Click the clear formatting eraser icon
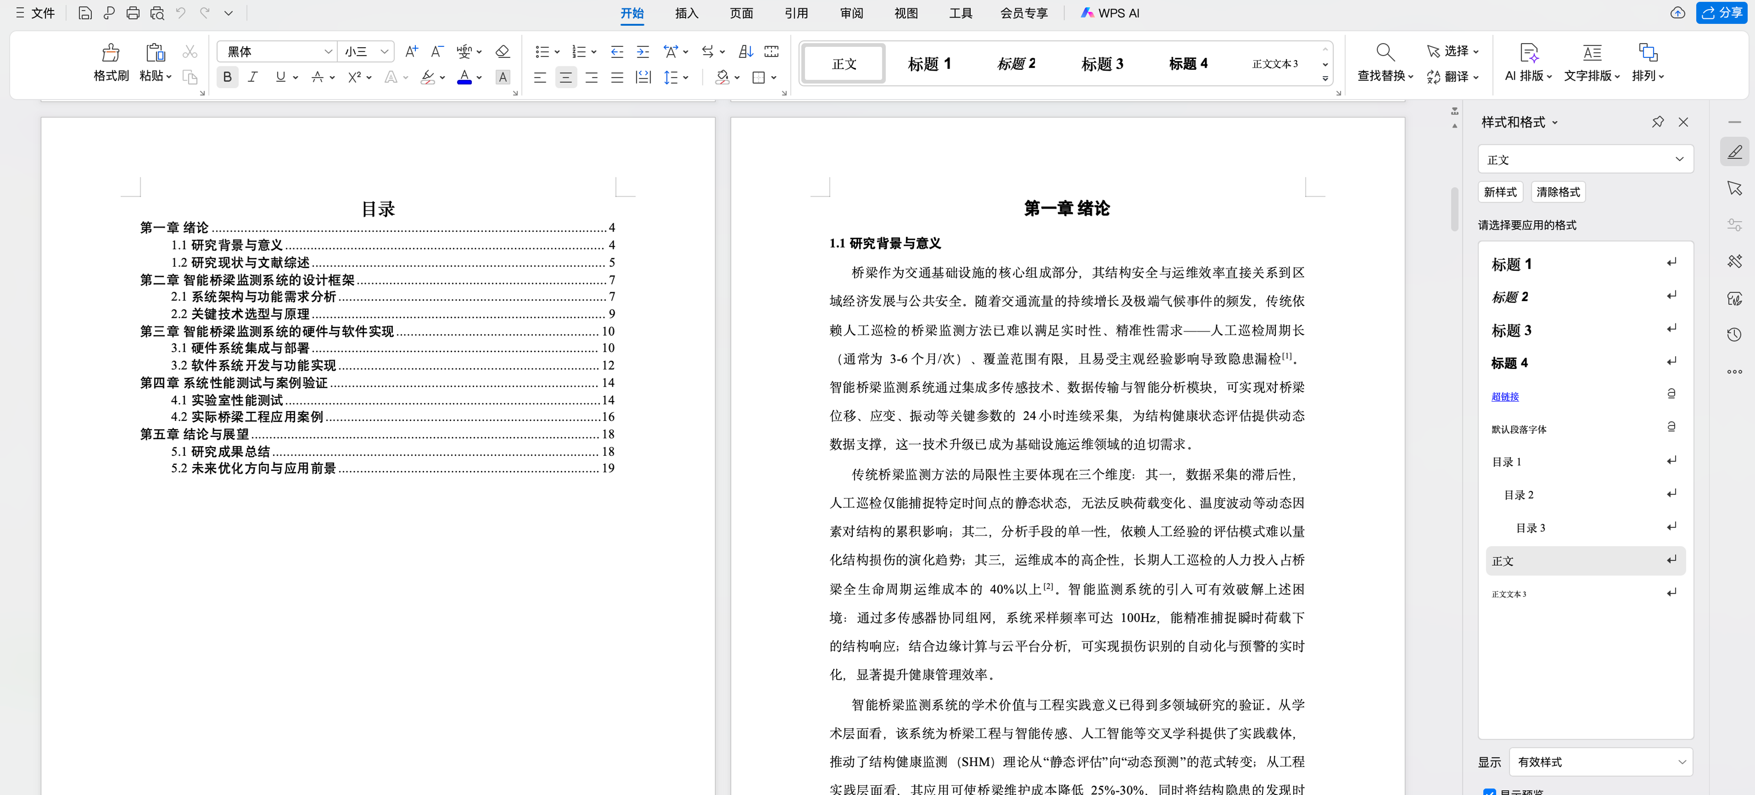This screenshot has width=1755, height=795. (503, 52)
